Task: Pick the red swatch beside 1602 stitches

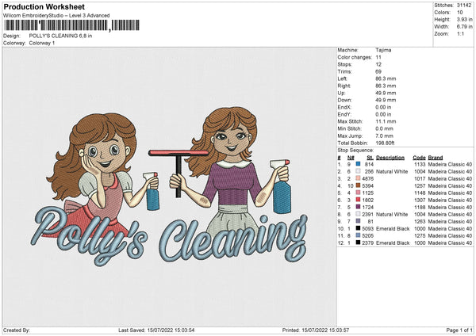Action: (x=359, y=200)
